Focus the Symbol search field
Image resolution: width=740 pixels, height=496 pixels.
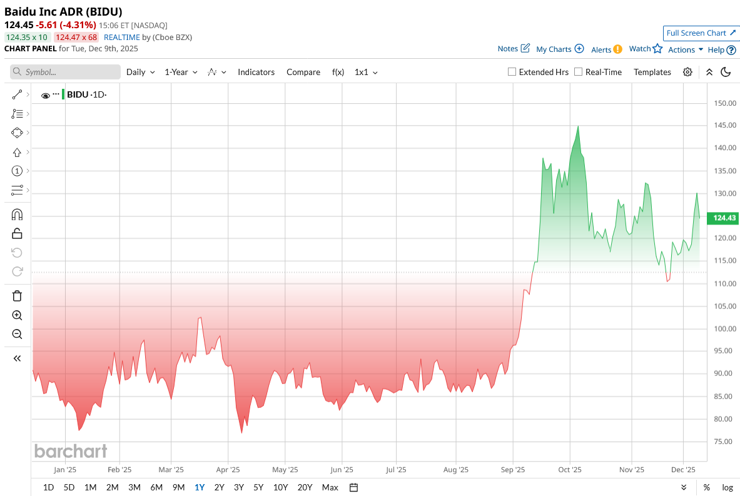coord(65,72)
